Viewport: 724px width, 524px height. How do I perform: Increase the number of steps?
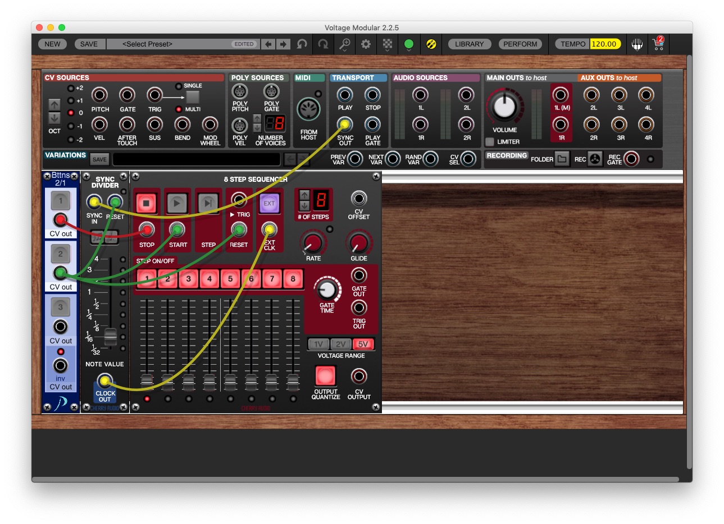click(x=304, y=195)
